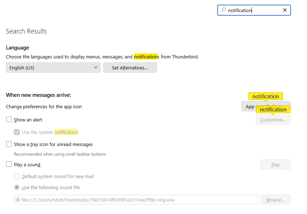Click the magnifier icon in the search box
Viewport: 307px width, 214px height.
[x=224, y=10]
